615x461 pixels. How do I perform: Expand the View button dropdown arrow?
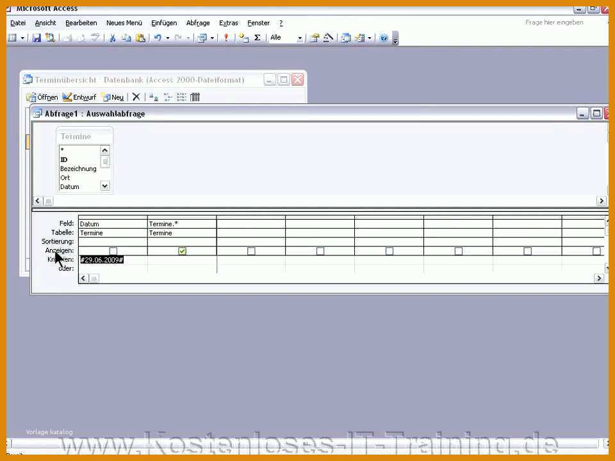22,38
